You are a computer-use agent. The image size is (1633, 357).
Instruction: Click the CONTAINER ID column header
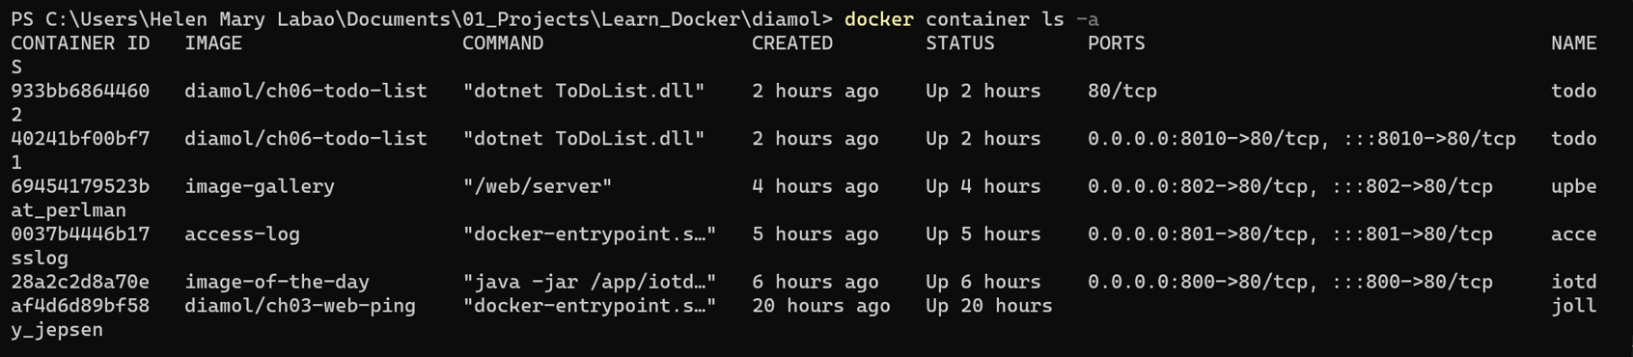(x=80, y=43)
